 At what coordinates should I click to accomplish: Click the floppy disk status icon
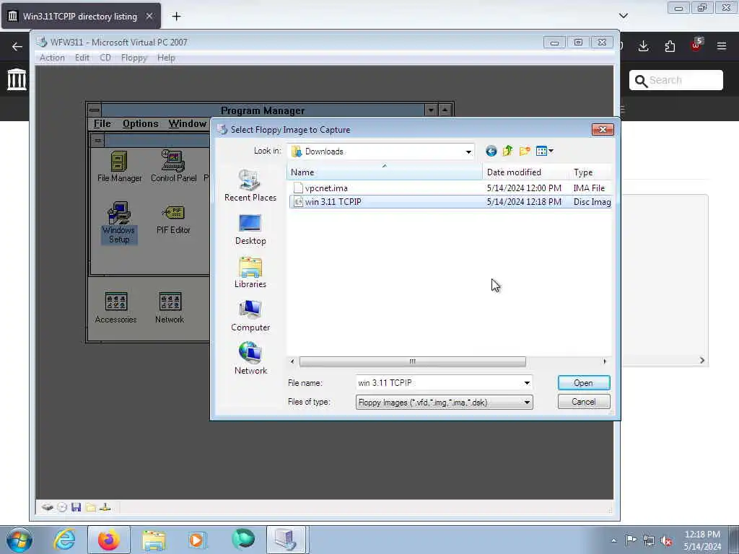(76, 507)
